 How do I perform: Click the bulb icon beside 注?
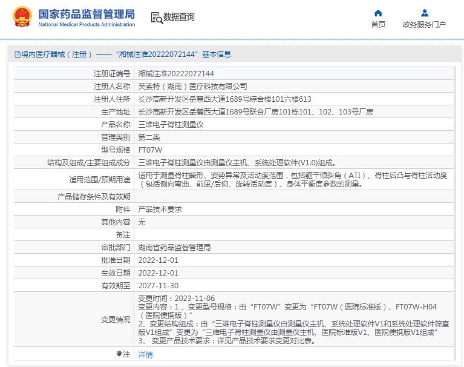(x=119, y=354)
